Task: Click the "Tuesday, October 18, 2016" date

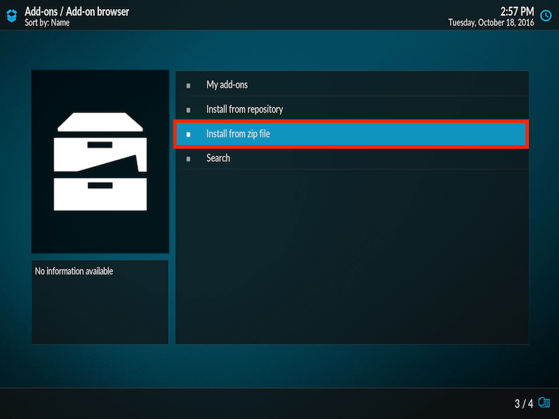Action: pos(491,22)
